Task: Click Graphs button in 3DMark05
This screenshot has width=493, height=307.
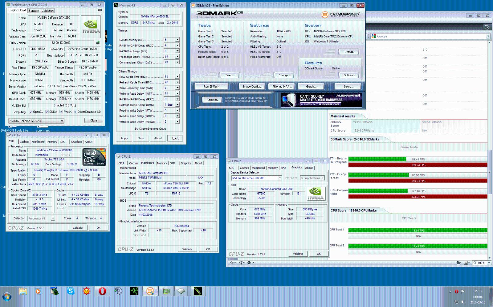Action: [x=312, y=87]
